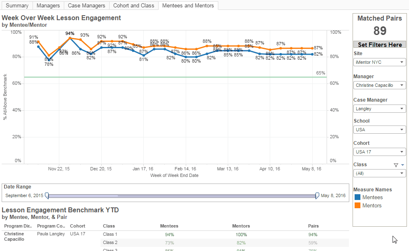The image size is (409, 251).
Task: Open the Managers tab
Action: 48,5
